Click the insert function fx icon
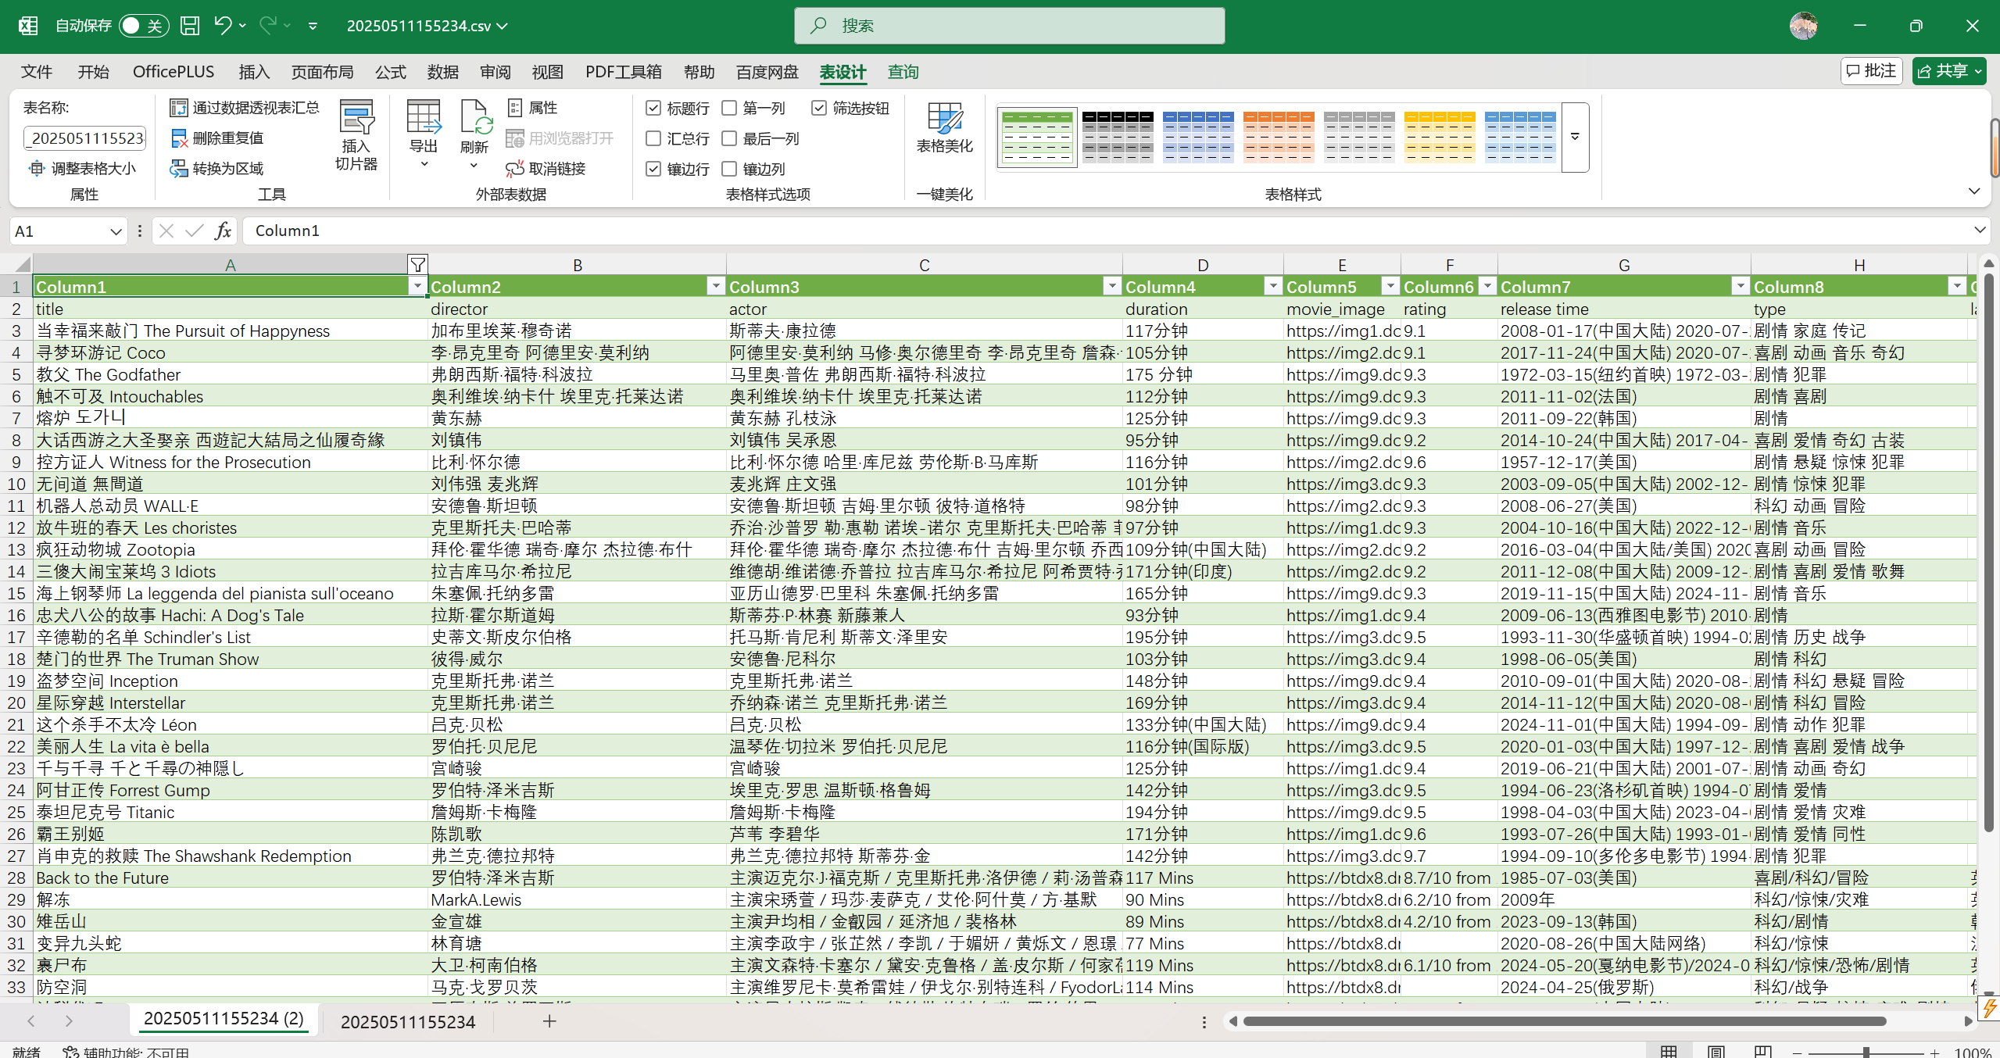This screenshot has height=1058, width=2000. coord(223,231)
